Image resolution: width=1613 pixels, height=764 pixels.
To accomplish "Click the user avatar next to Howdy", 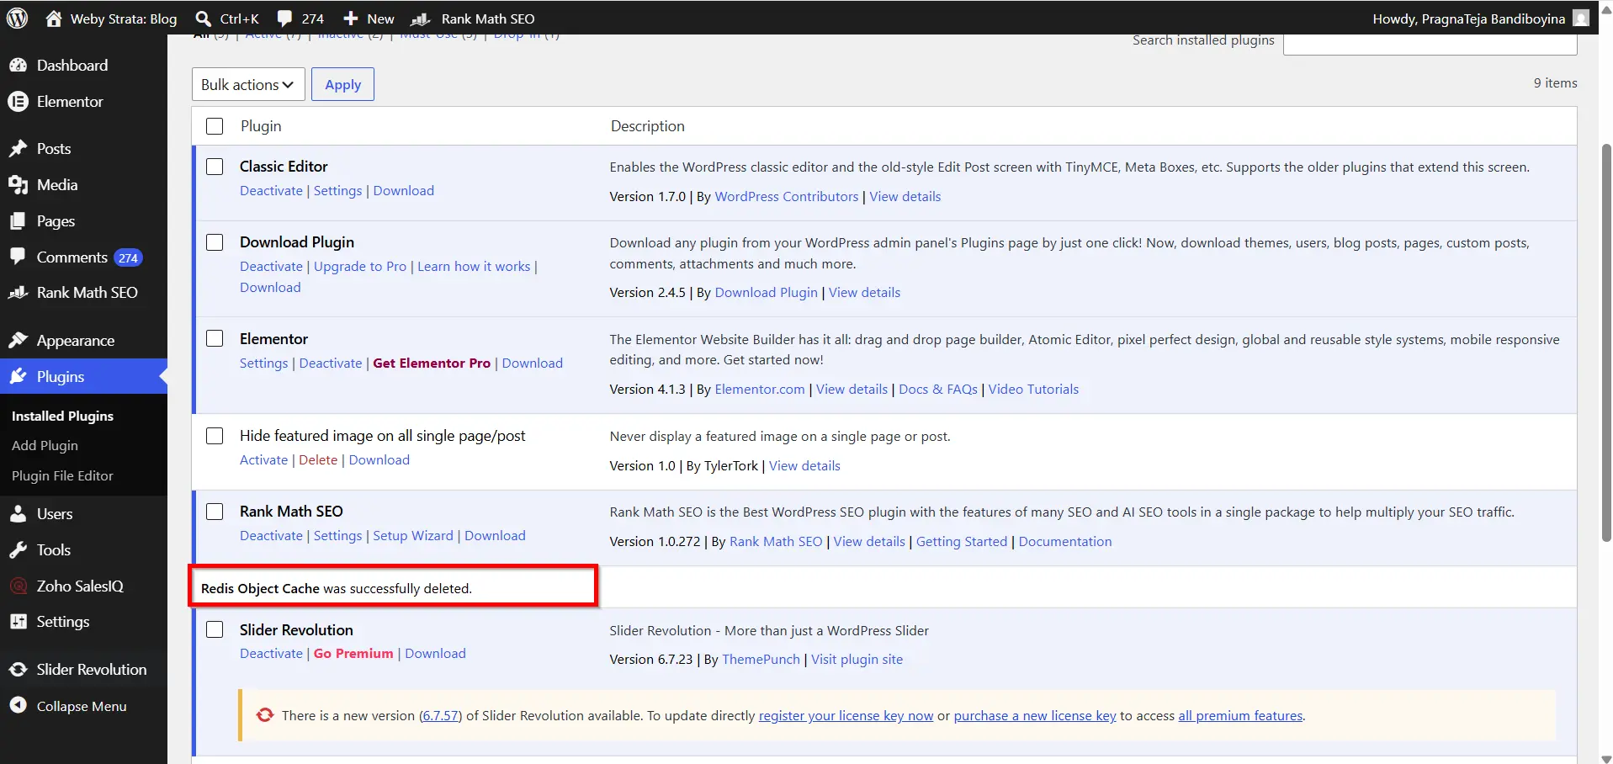I will (1581, 18).
